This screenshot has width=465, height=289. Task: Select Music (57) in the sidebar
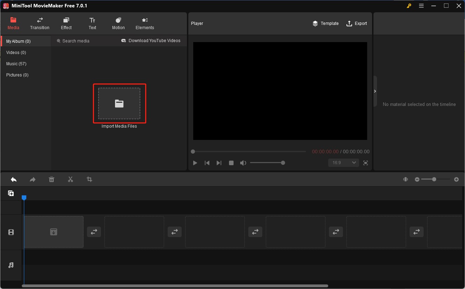pyautogui.click(x=16, y=63)
